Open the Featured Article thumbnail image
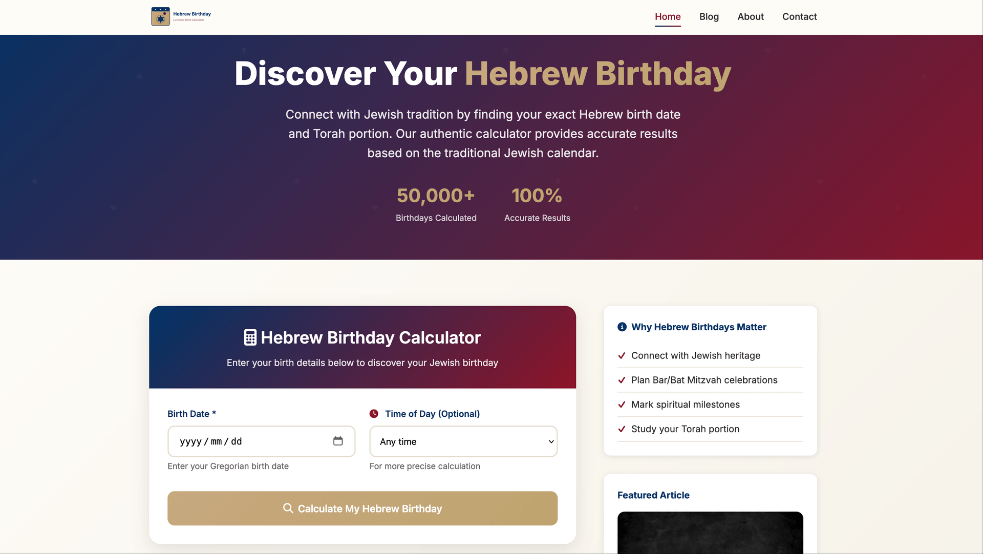This screenshot has height=554, width=983. (x=710, y=532)
